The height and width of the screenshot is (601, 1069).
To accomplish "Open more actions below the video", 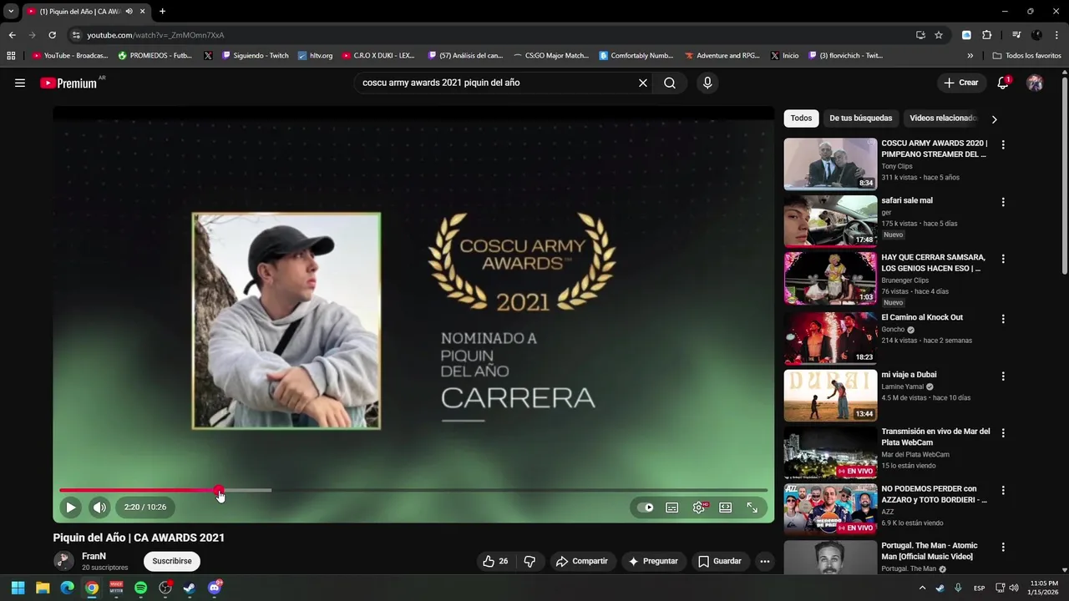I will (764, 561).
